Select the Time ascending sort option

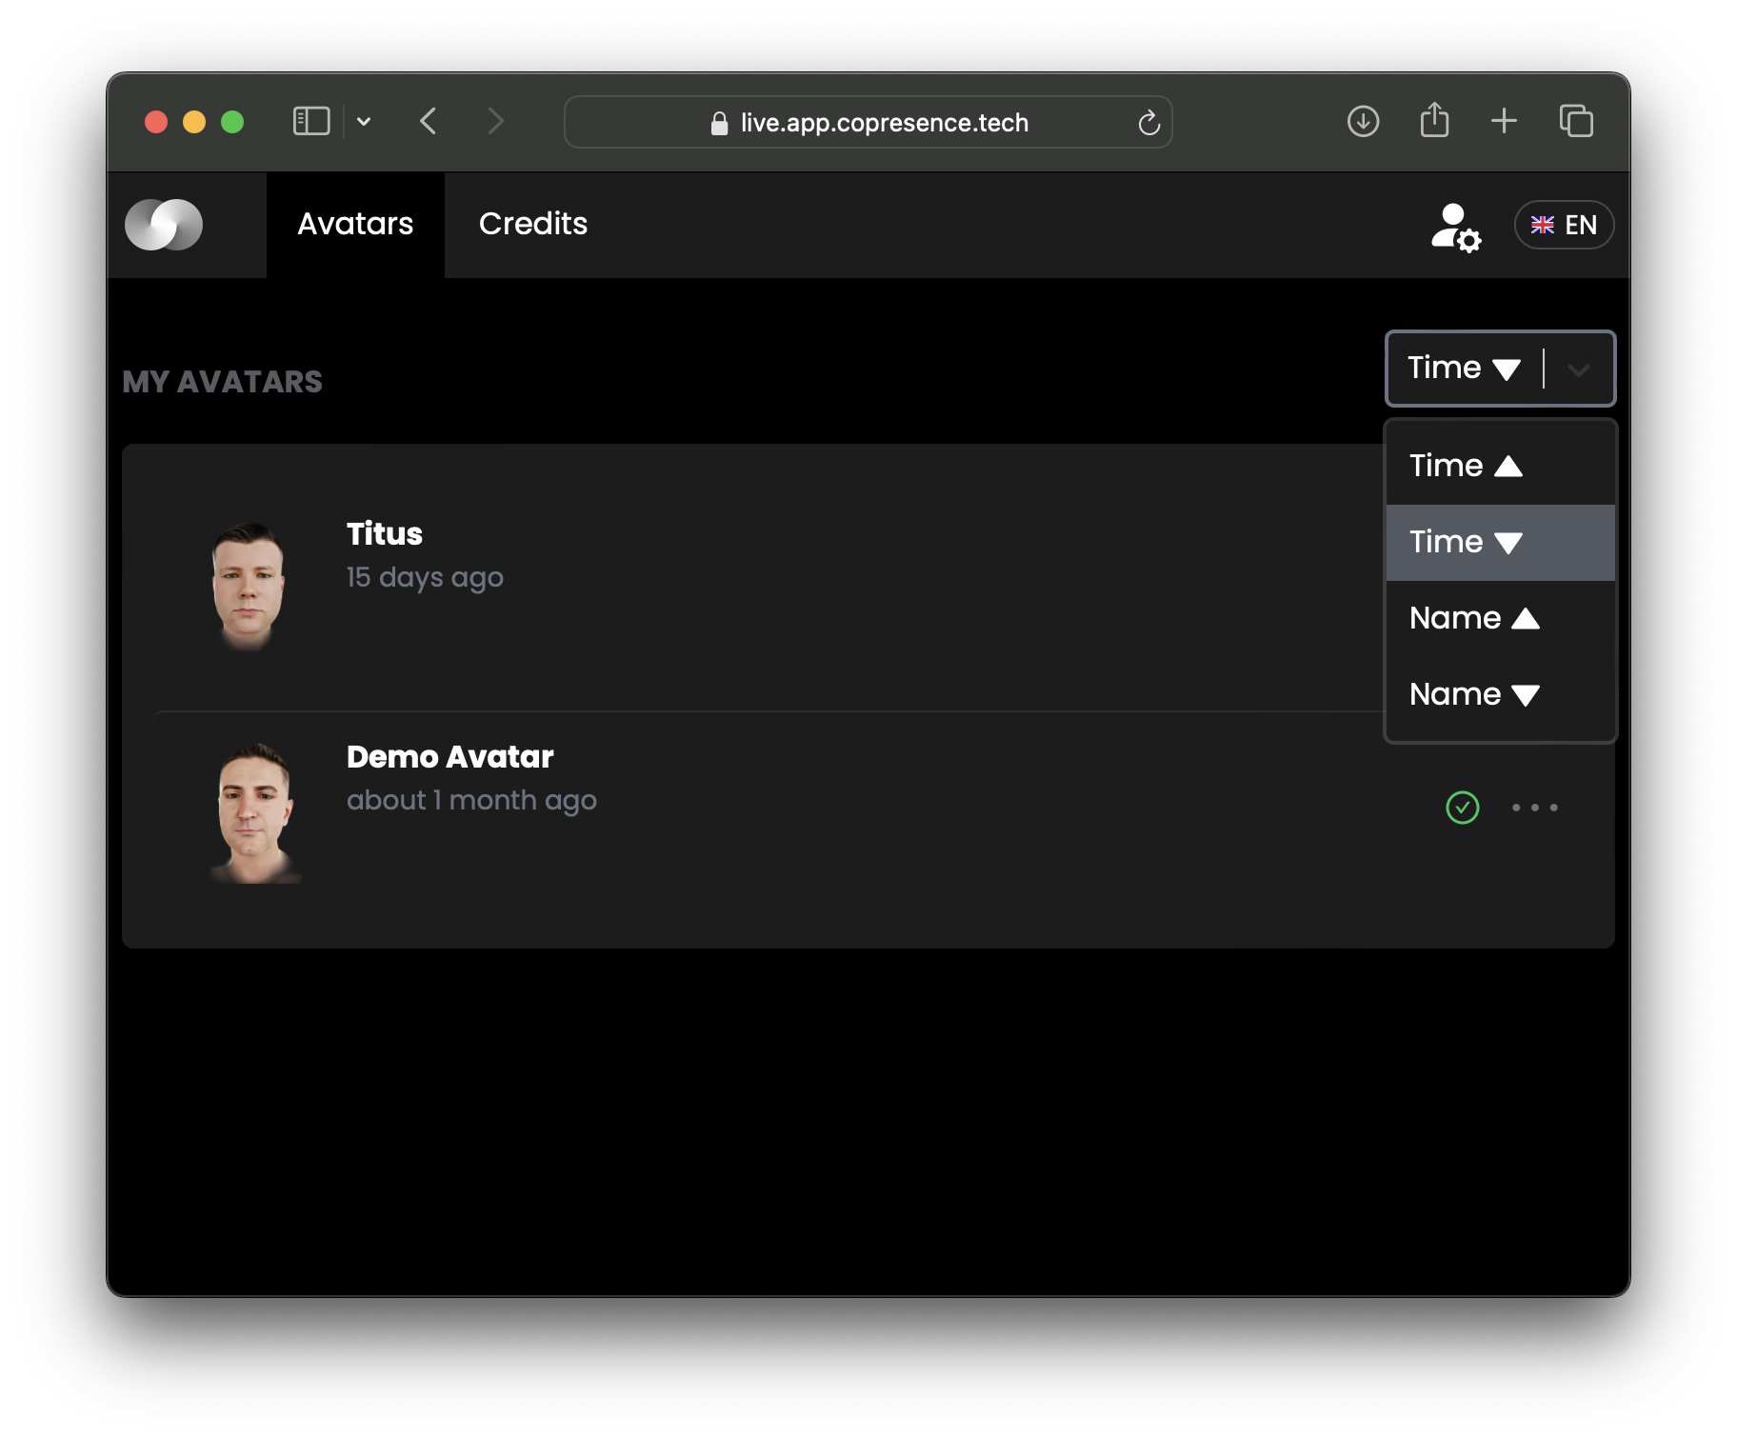tap(1500, 466)
